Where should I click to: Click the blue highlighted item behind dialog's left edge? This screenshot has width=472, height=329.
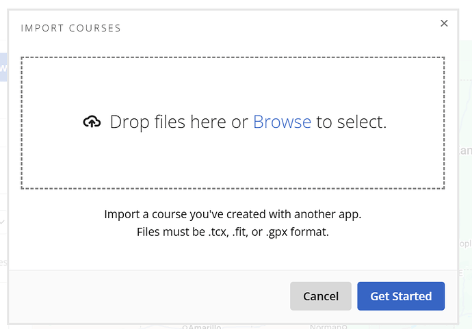tap(3, 68)
